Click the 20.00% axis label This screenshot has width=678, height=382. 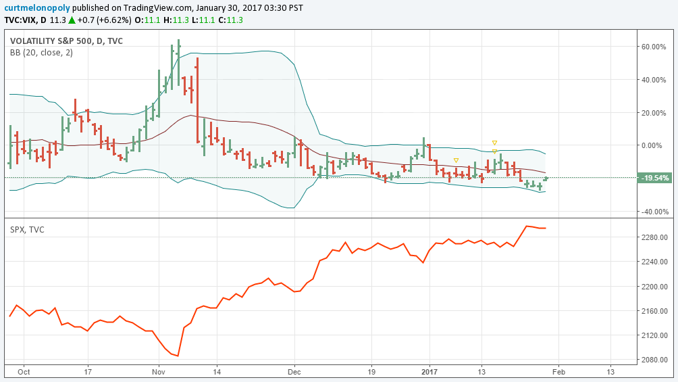654,113
